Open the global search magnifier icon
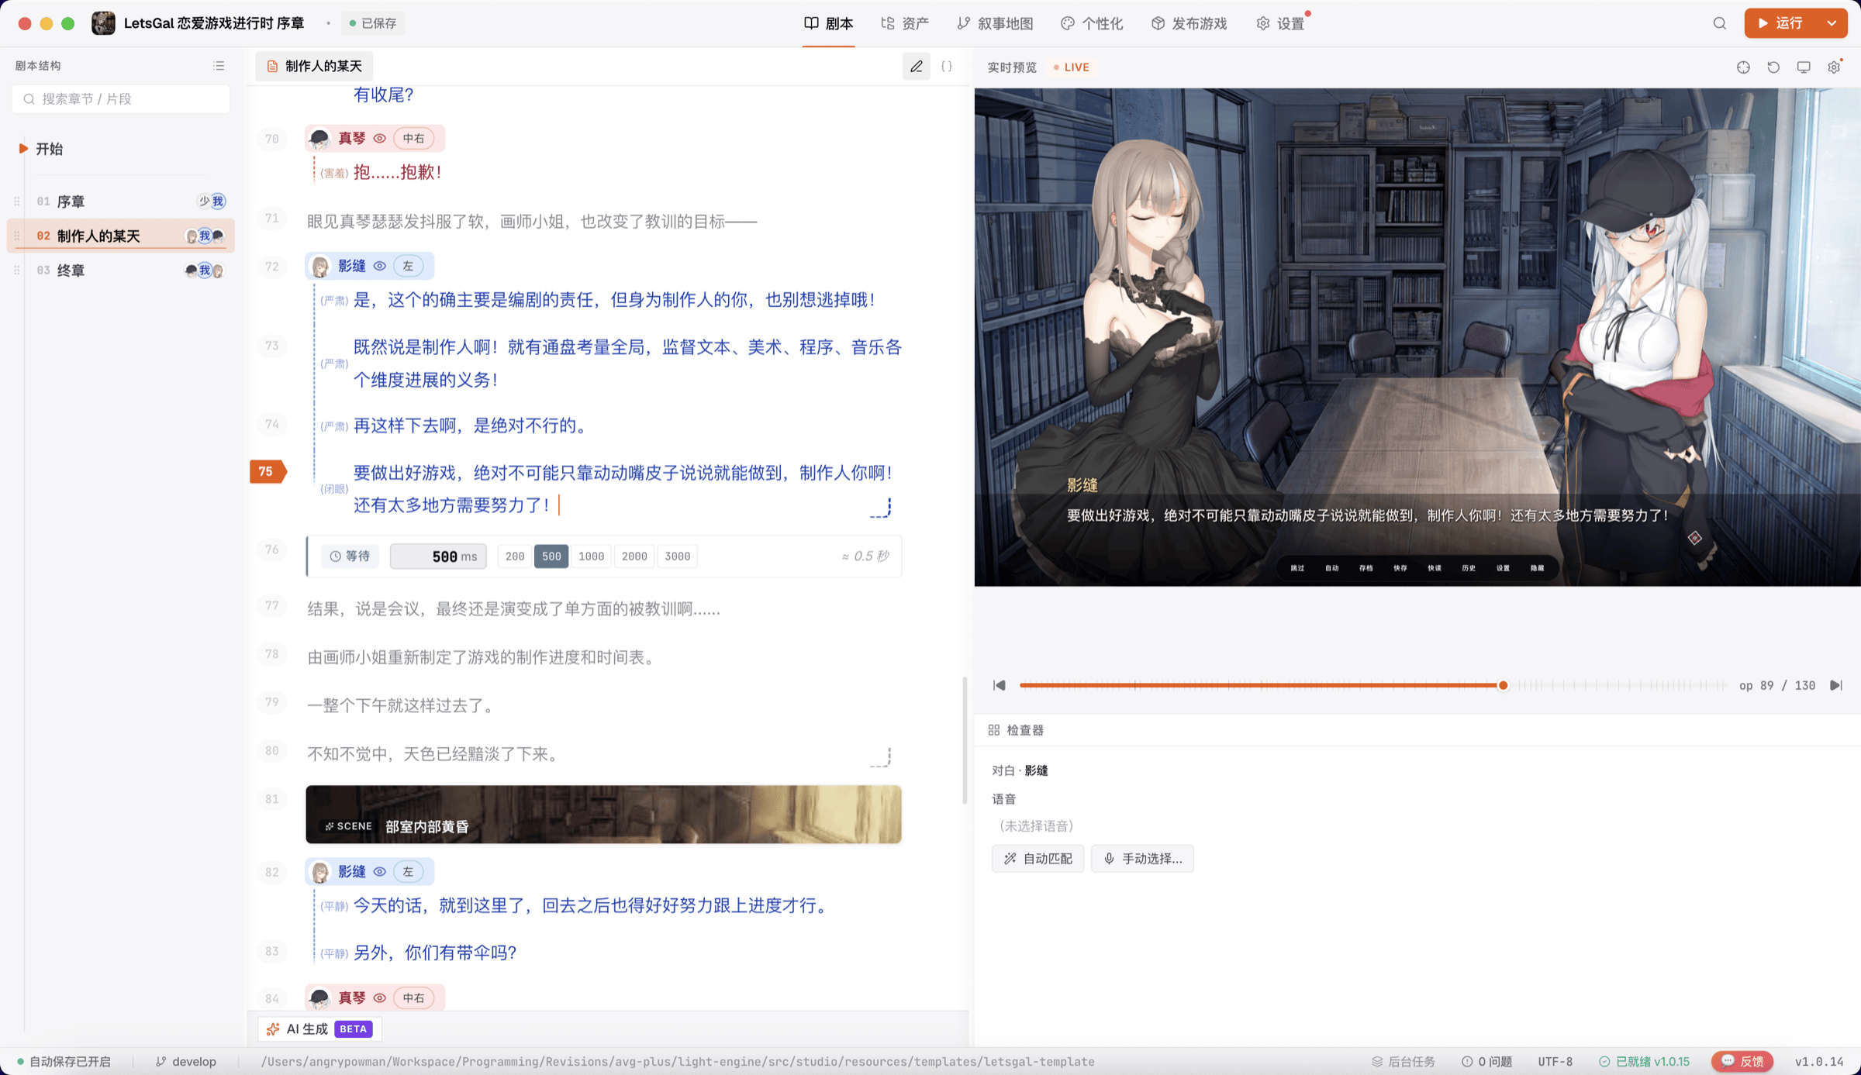The width and height of the screenshot is (1861, 1075). tap(1719, 23)
